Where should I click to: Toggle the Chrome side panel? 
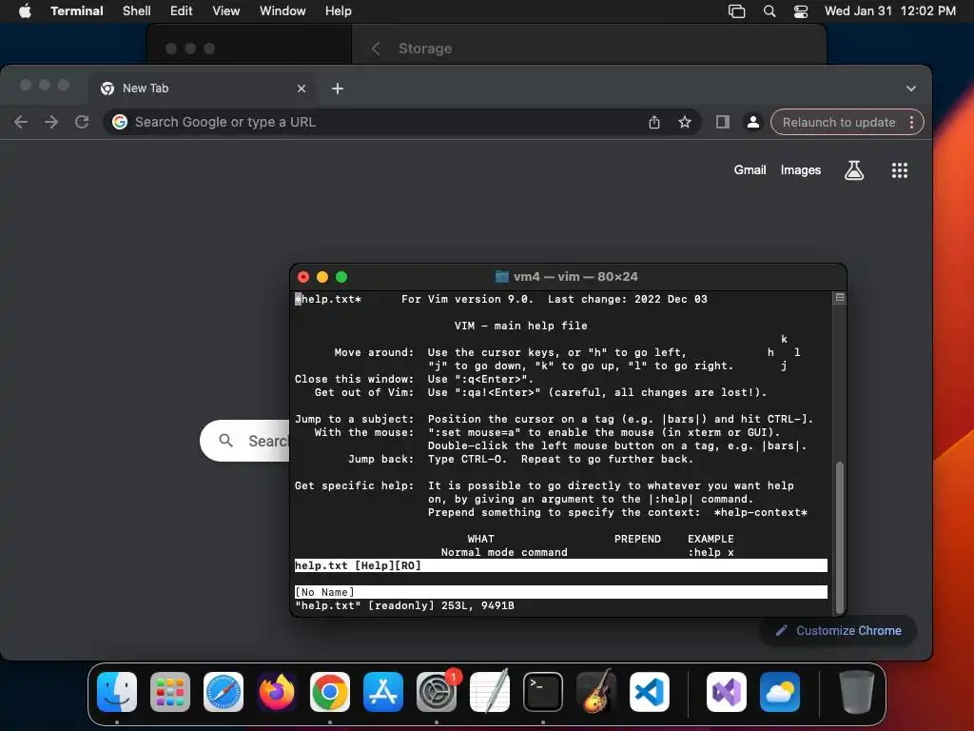723,122
